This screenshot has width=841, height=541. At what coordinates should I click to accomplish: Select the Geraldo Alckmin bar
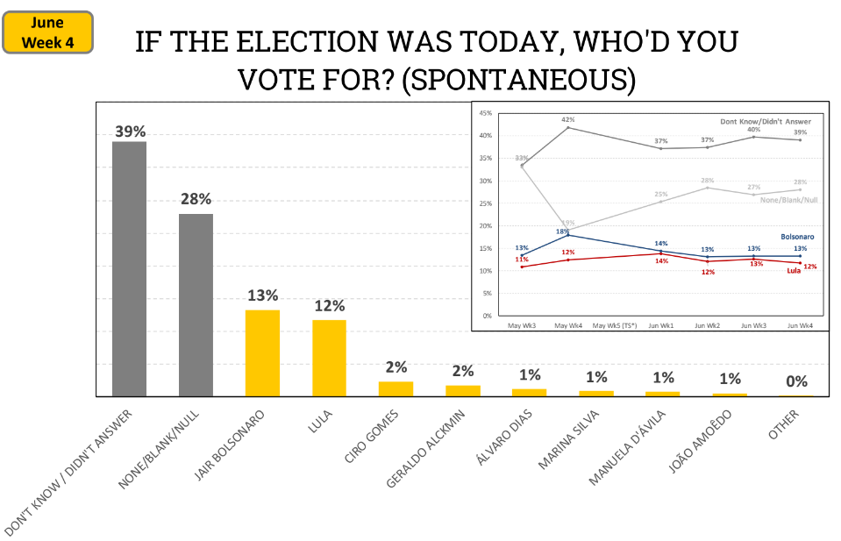tap(462, 390)
